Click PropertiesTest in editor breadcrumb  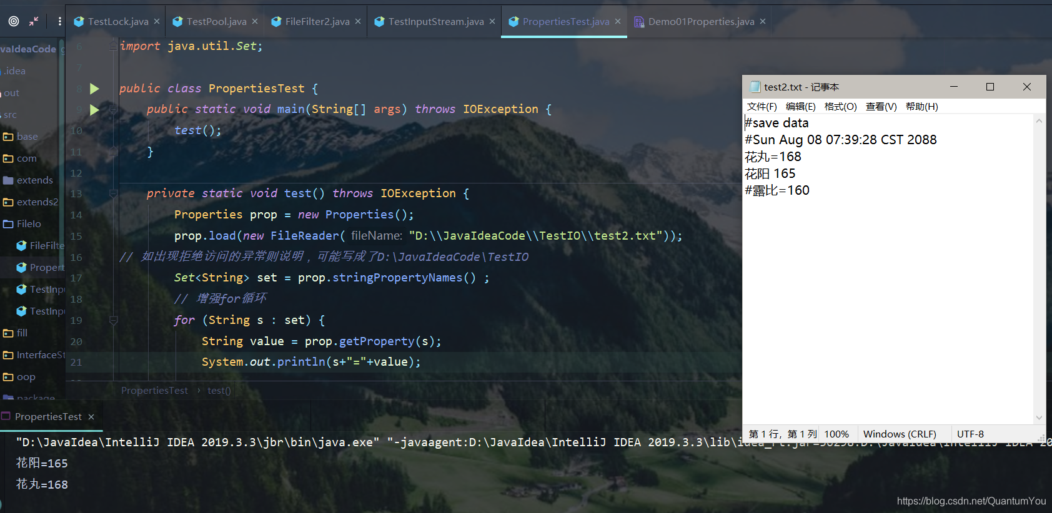[154, 391]
